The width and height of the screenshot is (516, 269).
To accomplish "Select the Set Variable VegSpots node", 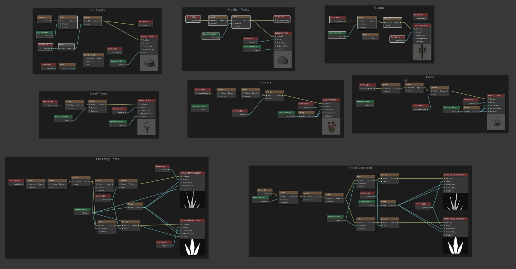I will 145,23.
